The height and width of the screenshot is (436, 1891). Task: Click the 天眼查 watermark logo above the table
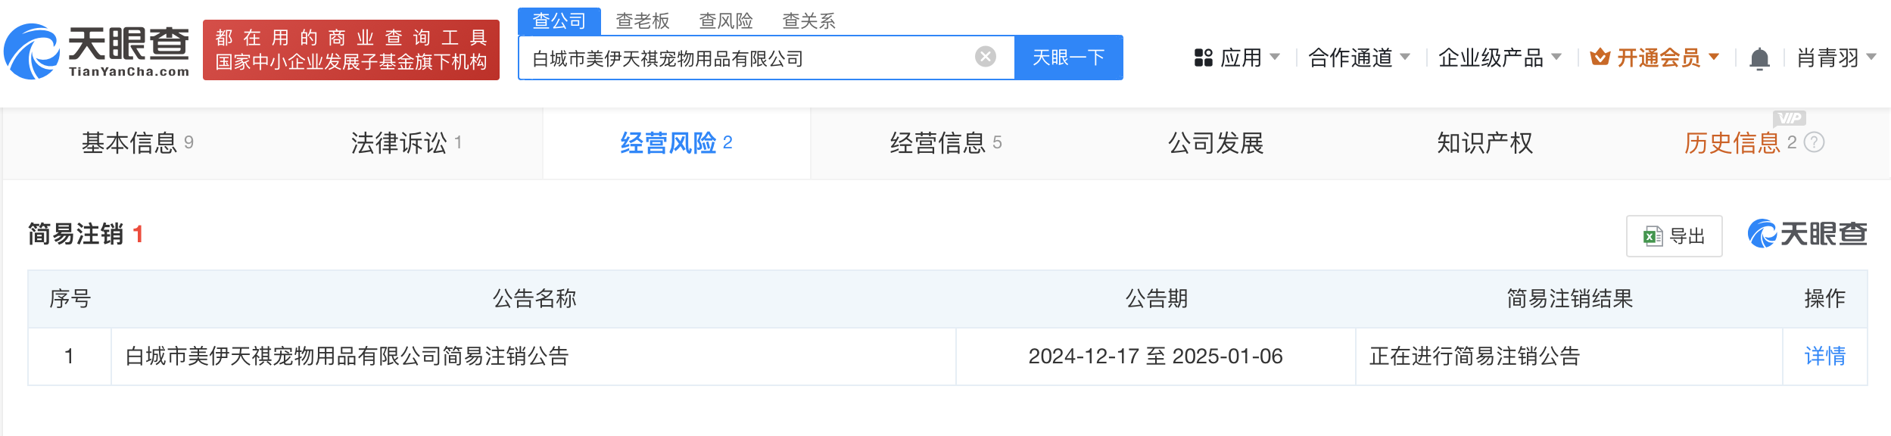1807,234
